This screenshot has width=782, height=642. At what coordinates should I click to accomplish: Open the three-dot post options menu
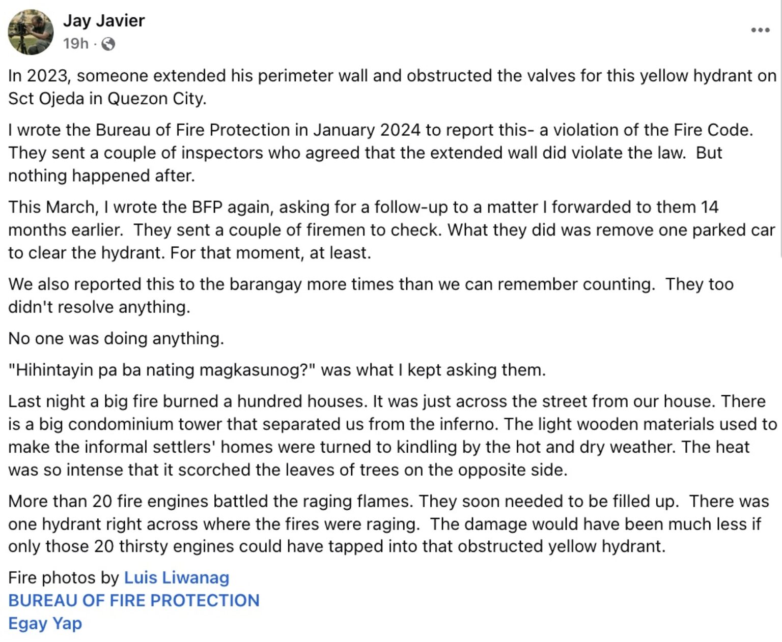(760, 30)
